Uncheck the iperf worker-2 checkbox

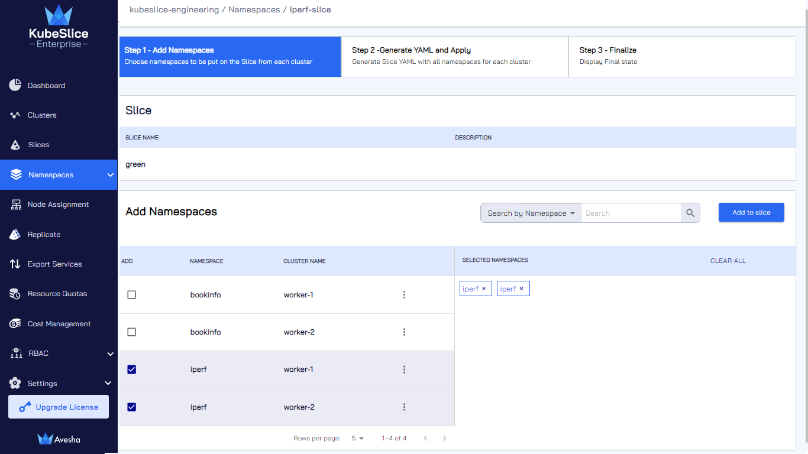coord(132,407)
